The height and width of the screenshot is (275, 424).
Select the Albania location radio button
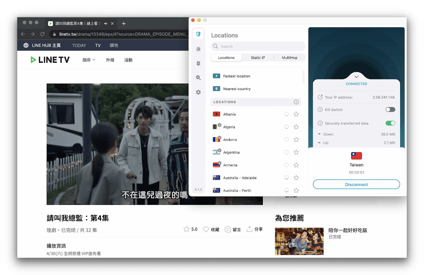pos(286,114)
